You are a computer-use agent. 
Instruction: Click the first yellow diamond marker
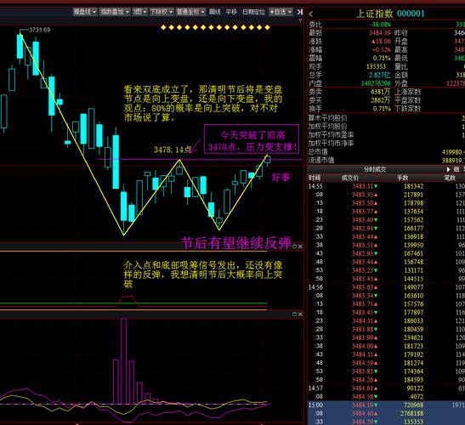click(163, 27)
